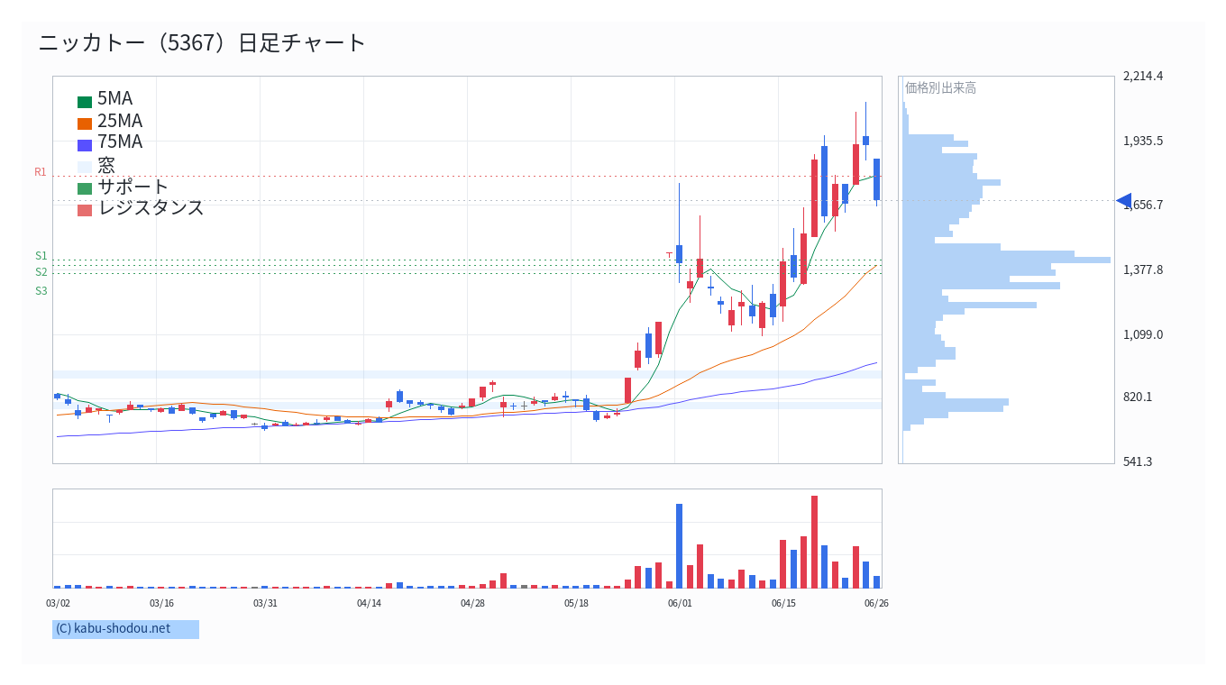Click the blue current price arrow marker

(x=1123, y=200)
